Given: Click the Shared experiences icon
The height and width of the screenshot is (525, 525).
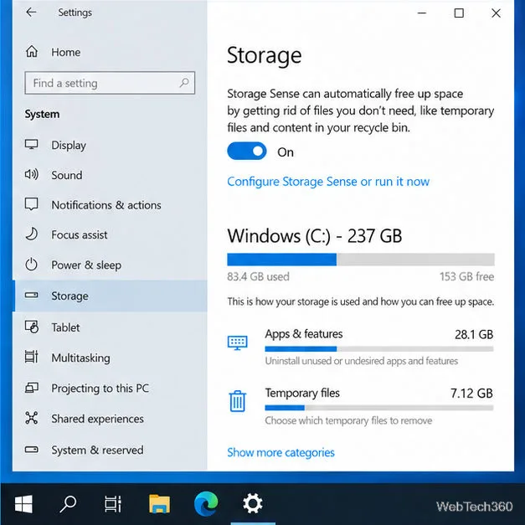Looking at the screenshot, I should coord(32,418).
